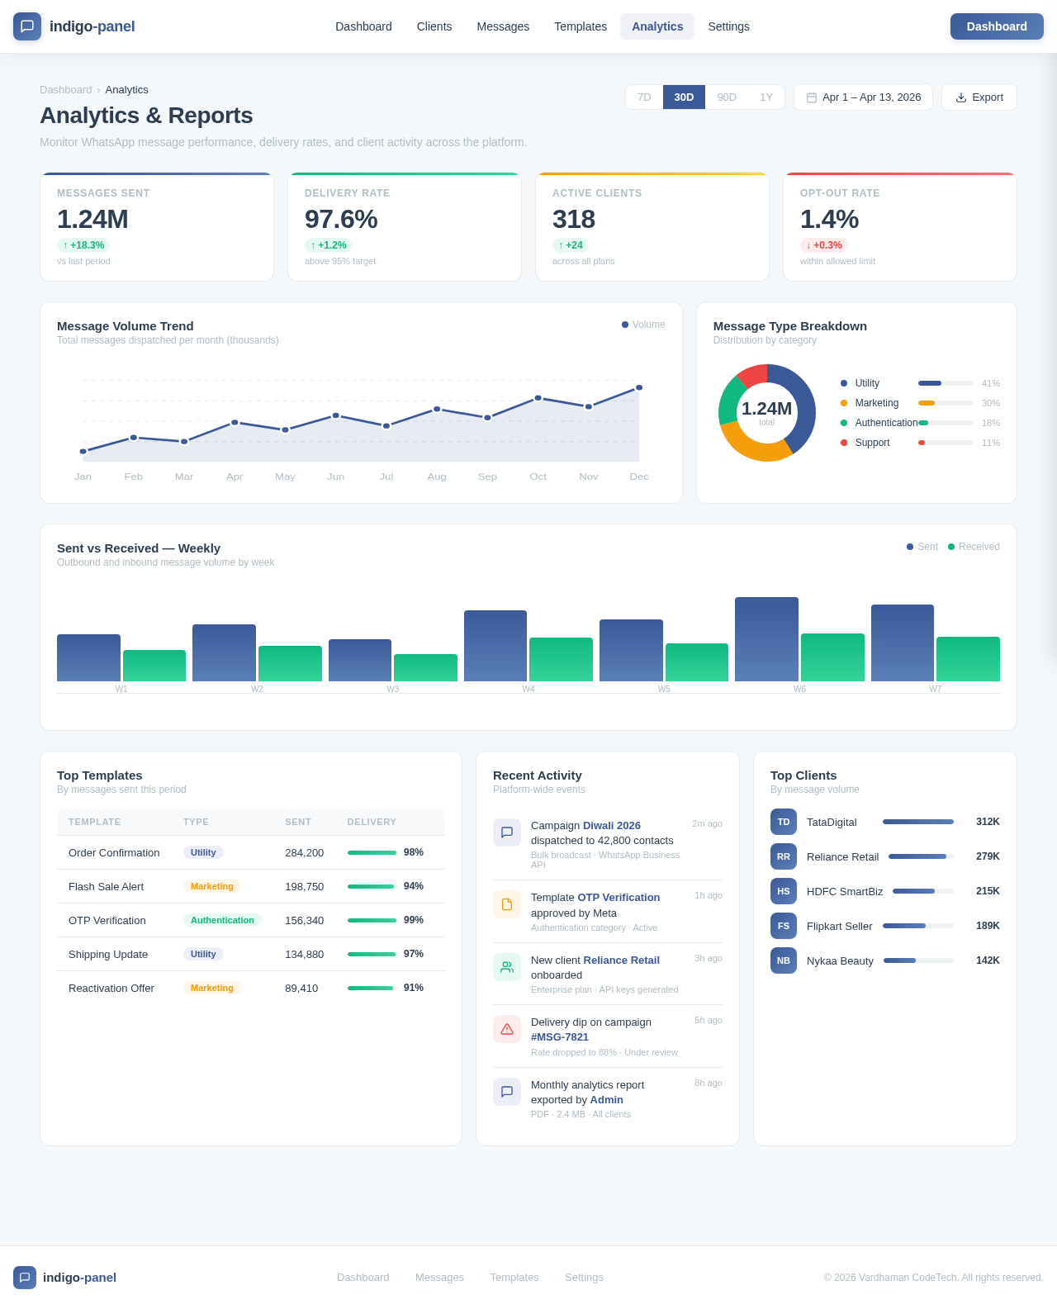Select the 30D time range
1057x1309 pixels.
pos(684,97)
